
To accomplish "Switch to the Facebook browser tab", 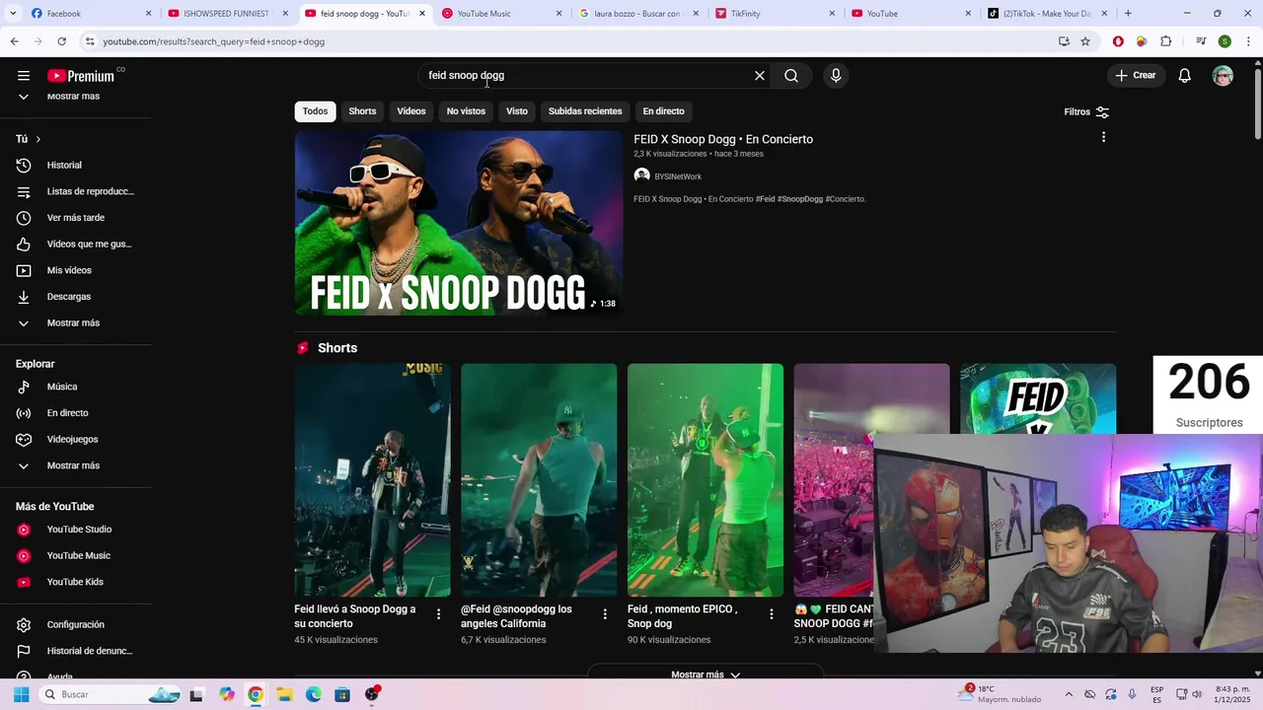I will click(89, 14).
